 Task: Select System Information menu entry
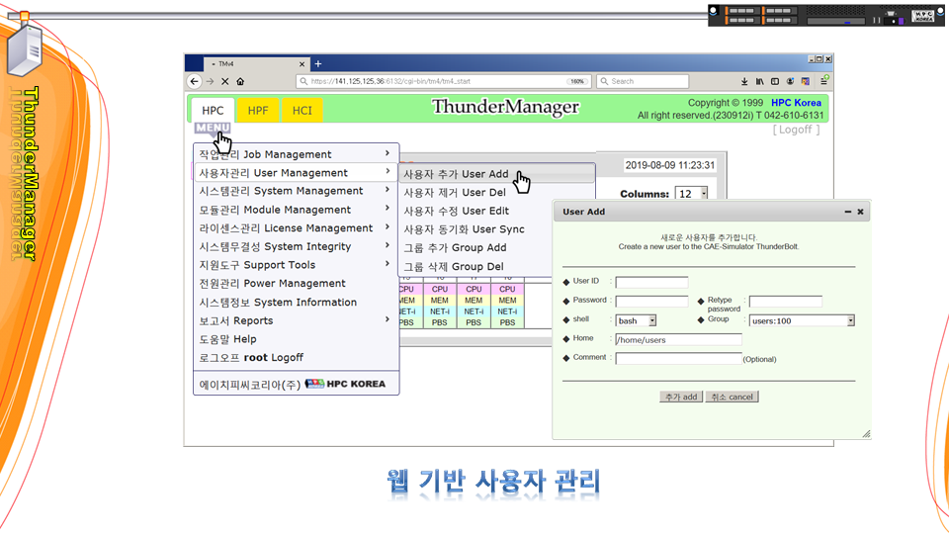[x=296, y=303]
